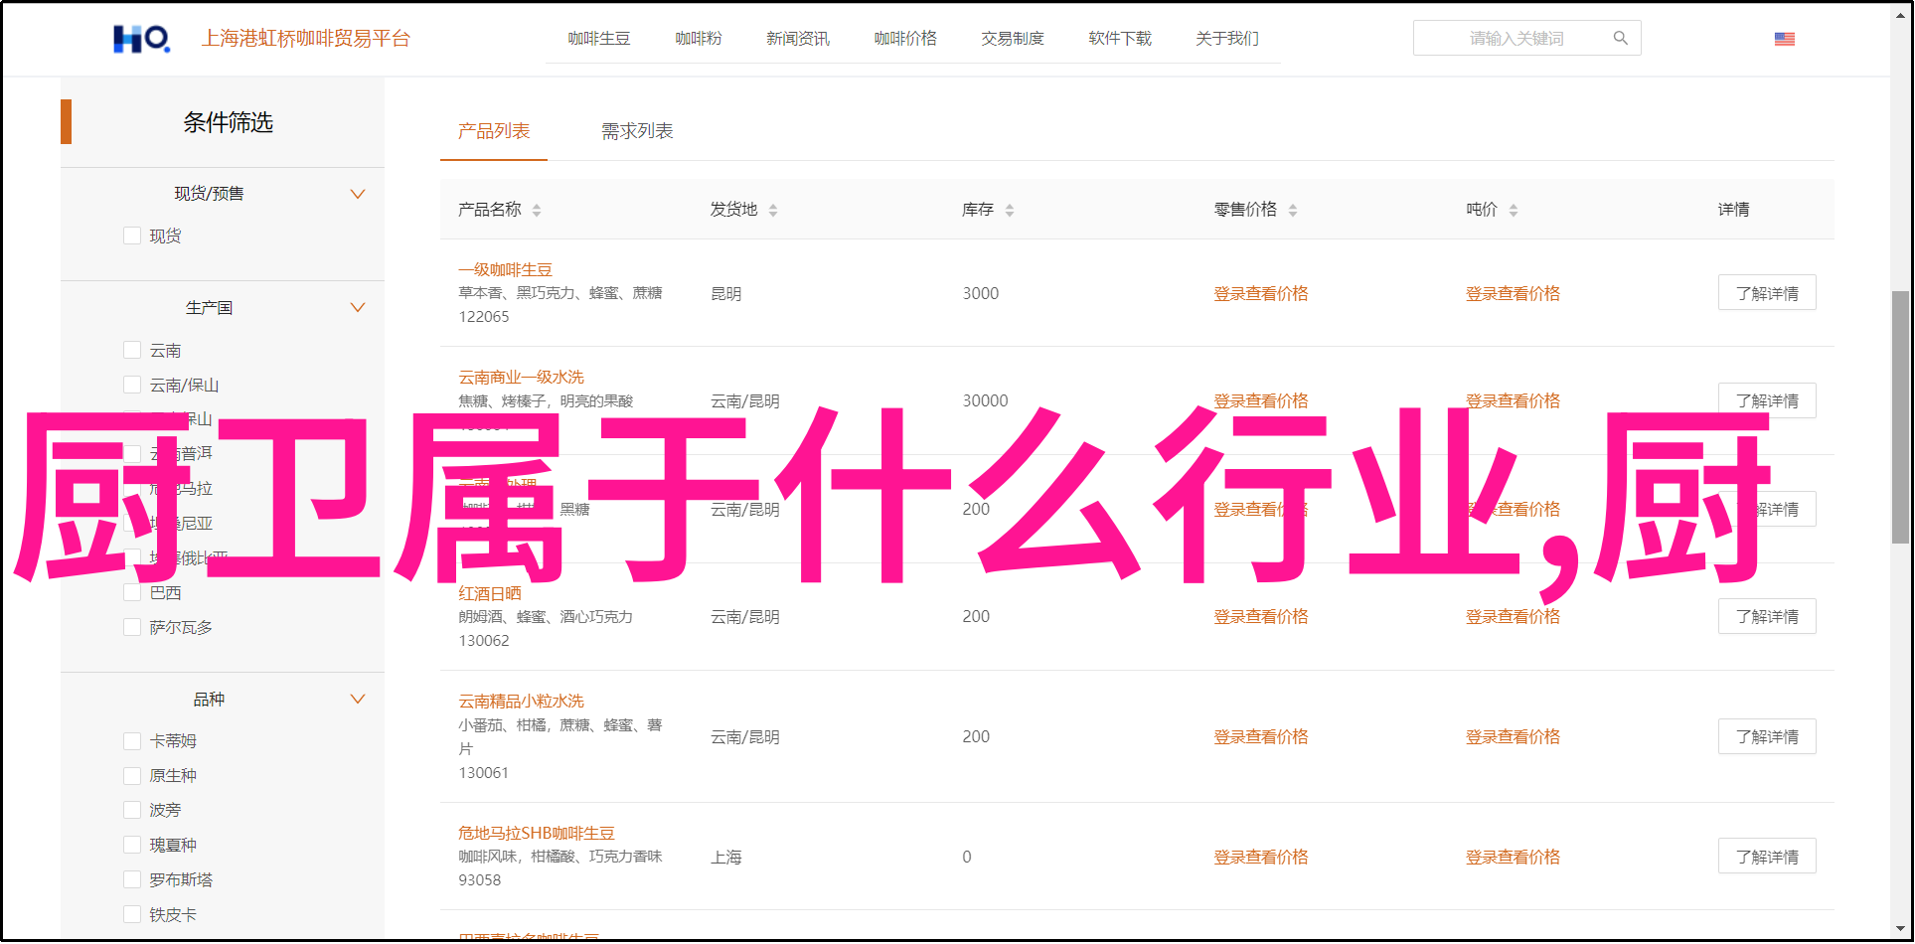
Task: Go to 新闻资讯 page
Action: coord(798,38)
